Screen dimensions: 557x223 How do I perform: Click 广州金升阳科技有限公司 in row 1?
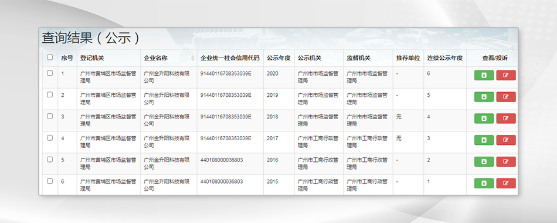pyautogui.click(x=167, y=77)
